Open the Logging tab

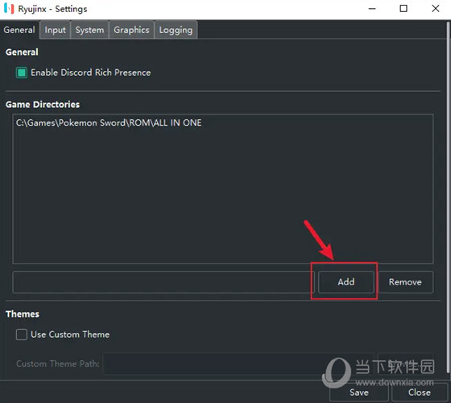pyautogui.click(x=176, y=30)
